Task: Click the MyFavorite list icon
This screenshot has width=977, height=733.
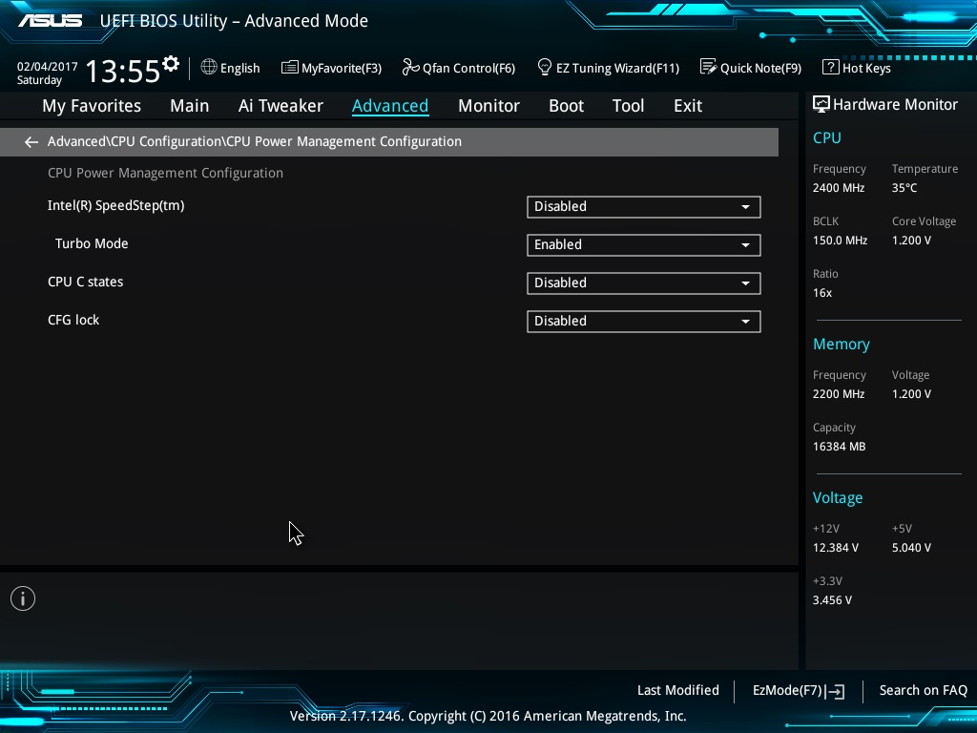Action: click(290, 68)
